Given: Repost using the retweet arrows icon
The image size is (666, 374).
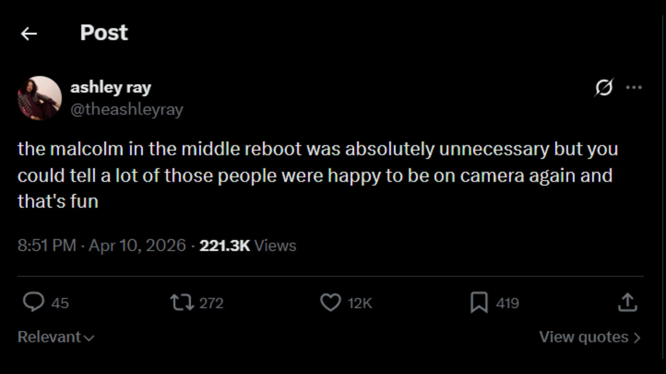Looking at the screenshot, I should pos(182,302).
